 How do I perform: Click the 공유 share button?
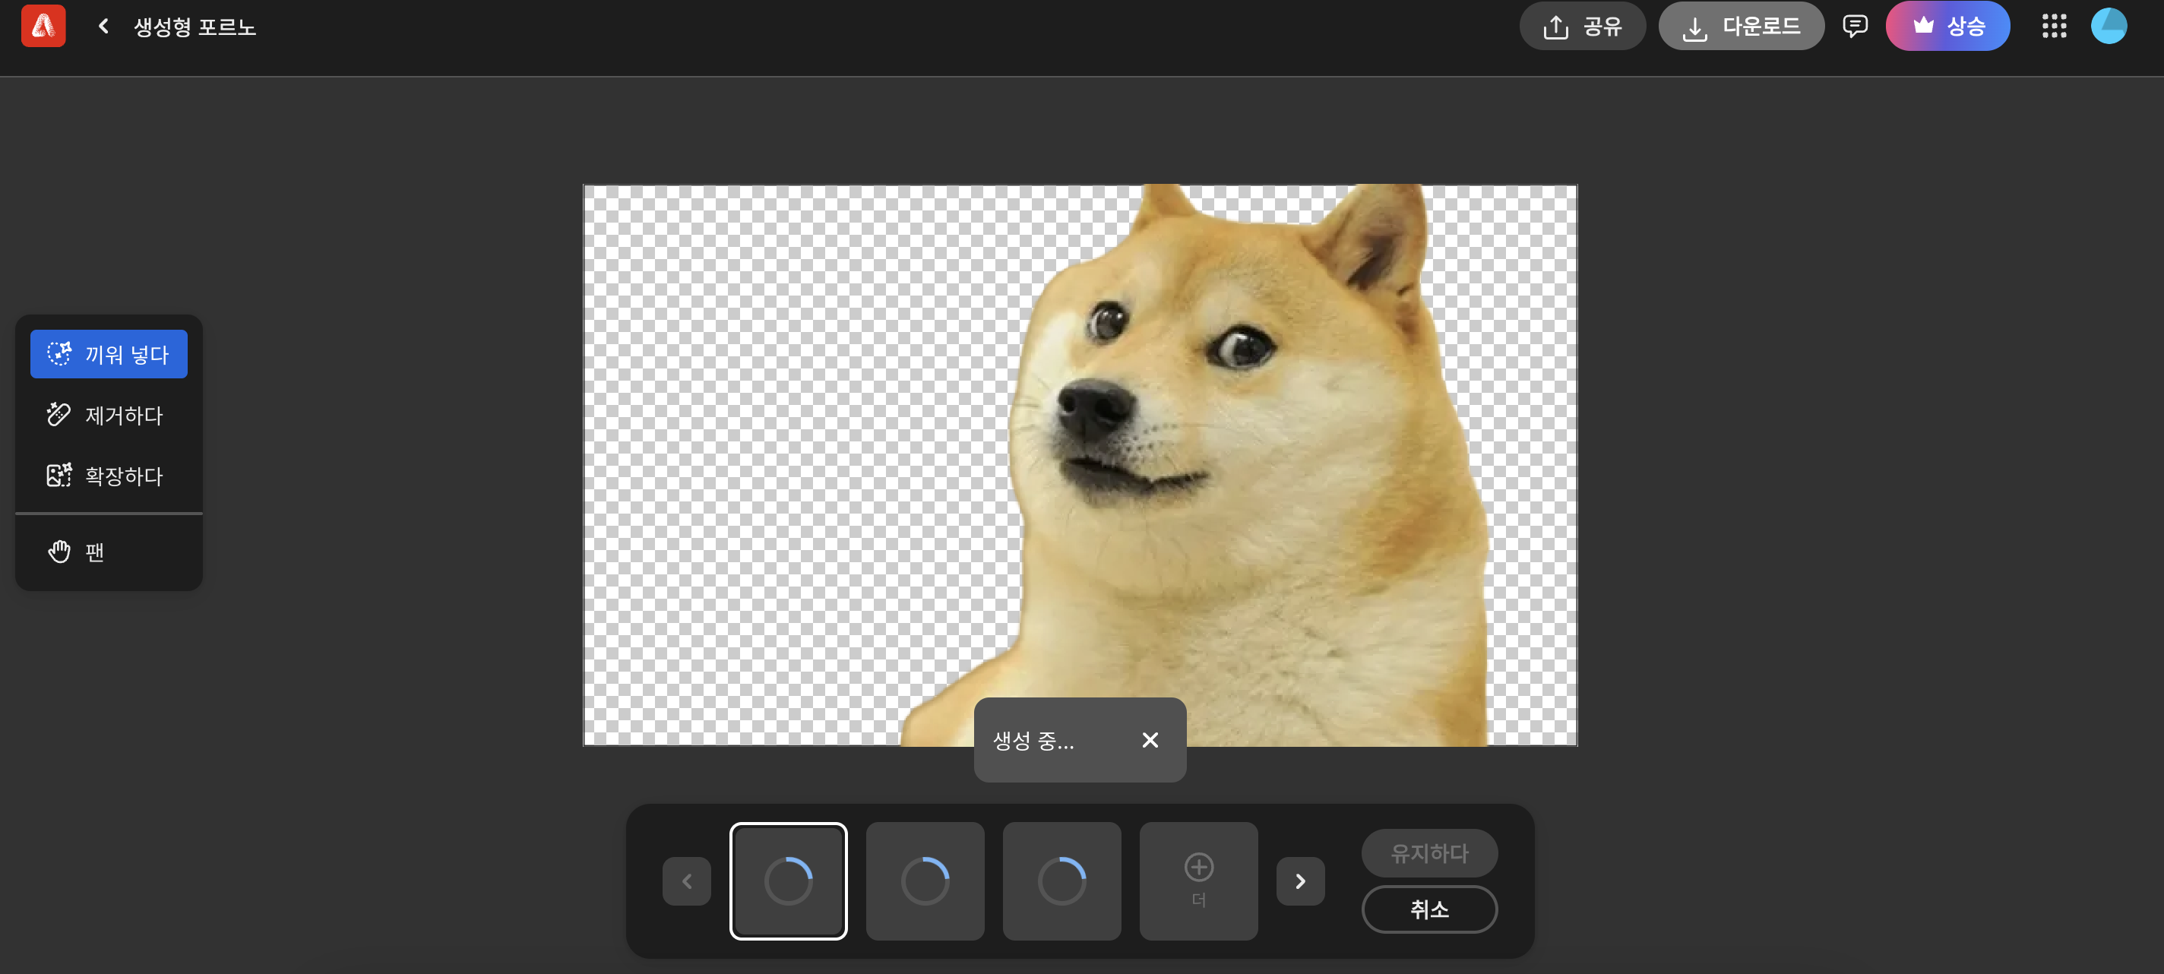[1582, 26]
